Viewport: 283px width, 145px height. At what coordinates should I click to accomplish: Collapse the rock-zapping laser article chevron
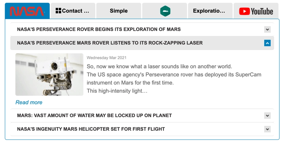[x=267, y=43]
